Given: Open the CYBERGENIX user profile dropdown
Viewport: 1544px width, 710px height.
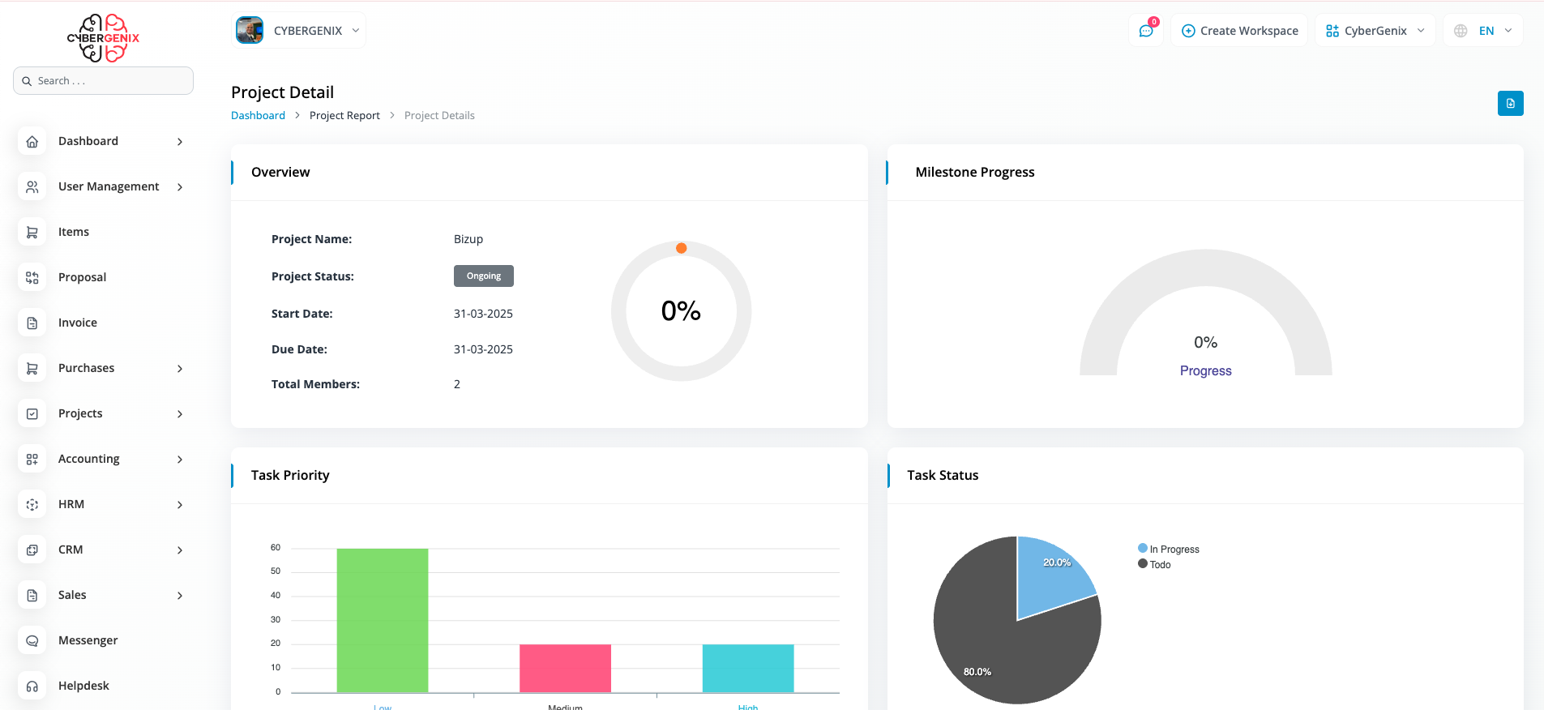Looking at the screenshot, I should pyautogui.click(x=299, y=31).
